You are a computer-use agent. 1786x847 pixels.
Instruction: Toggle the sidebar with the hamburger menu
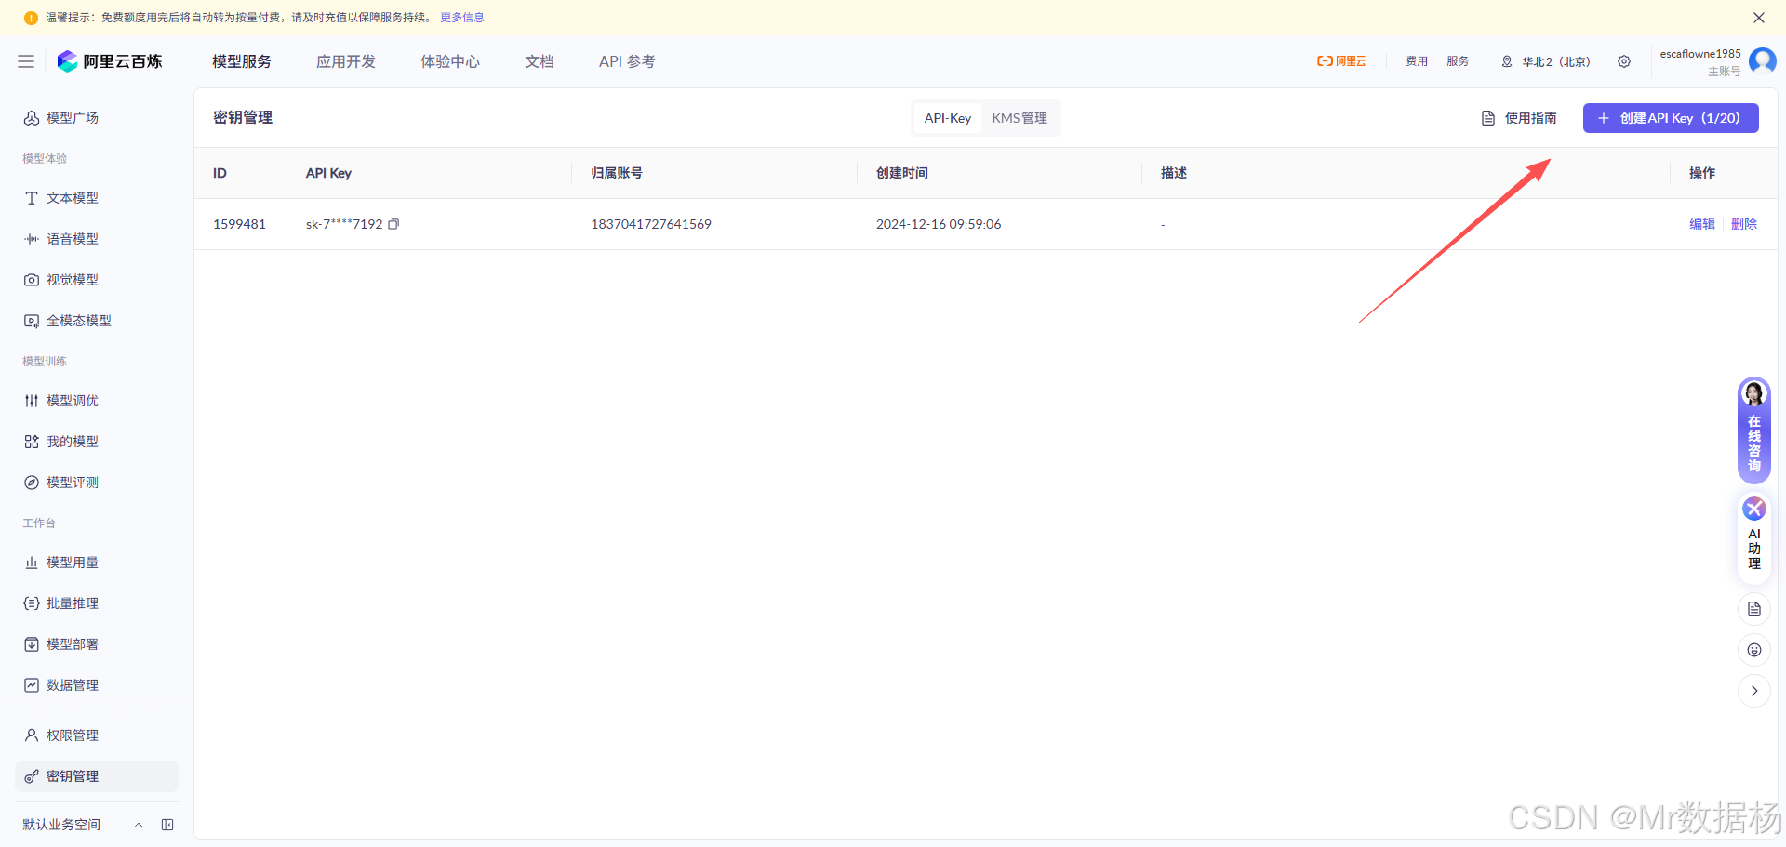(25, 61)
